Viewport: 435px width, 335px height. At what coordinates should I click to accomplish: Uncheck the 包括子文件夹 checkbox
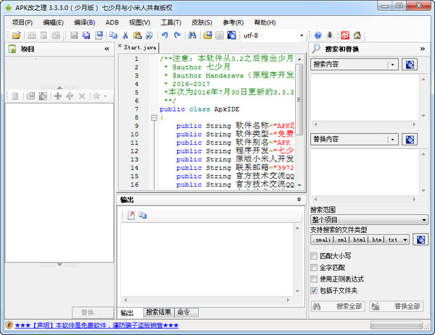314,290
